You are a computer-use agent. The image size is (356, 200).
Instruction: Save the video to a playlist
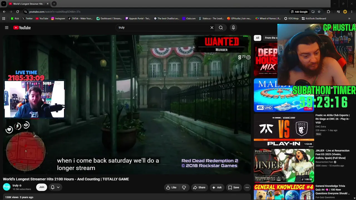(234, 187)
